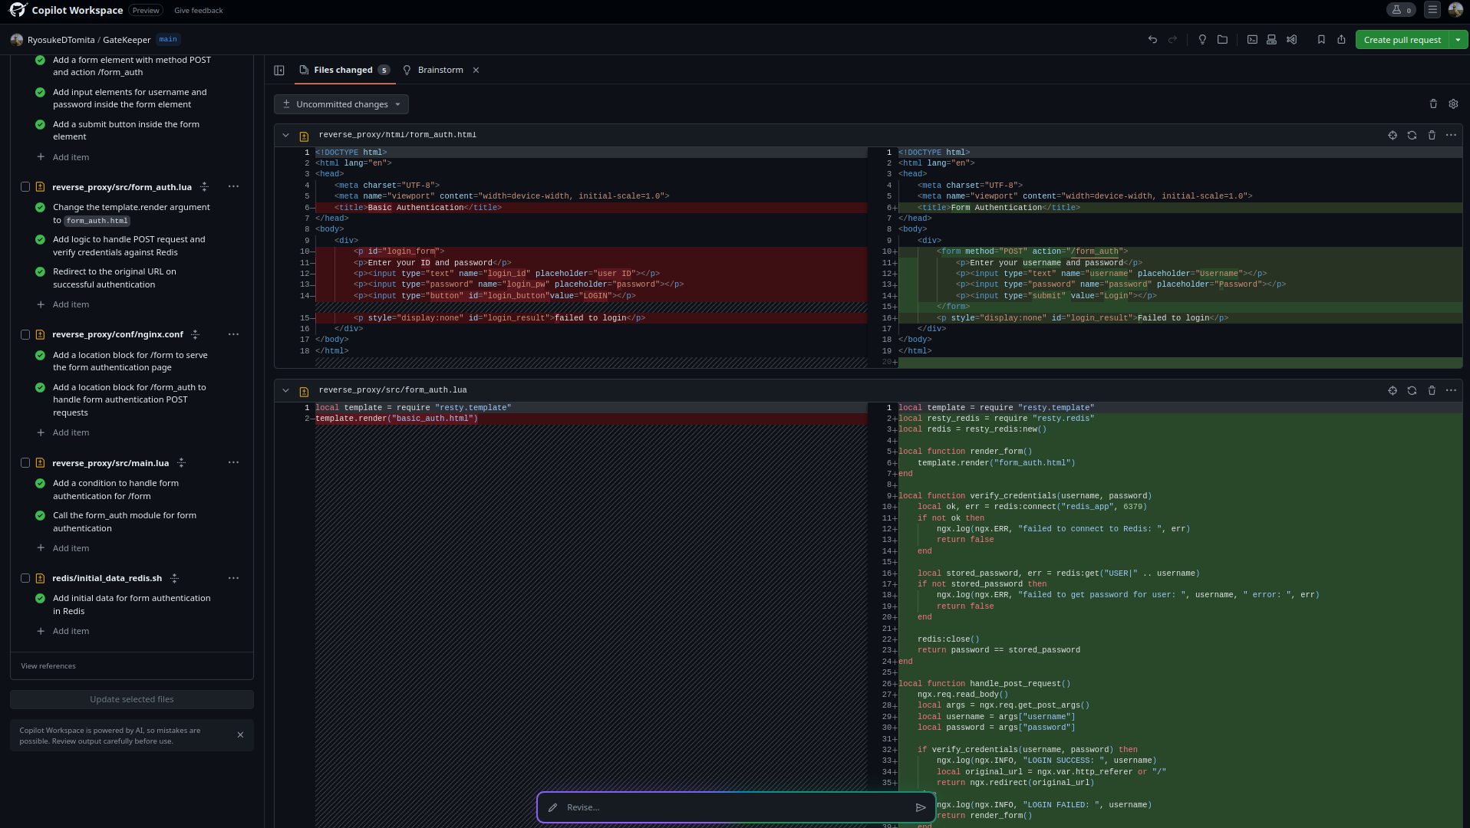The width and height of the screenshot is (1470, 828).
Task: Dismiss the Copilot AI disclaimer notice
Action: [240, 734]
